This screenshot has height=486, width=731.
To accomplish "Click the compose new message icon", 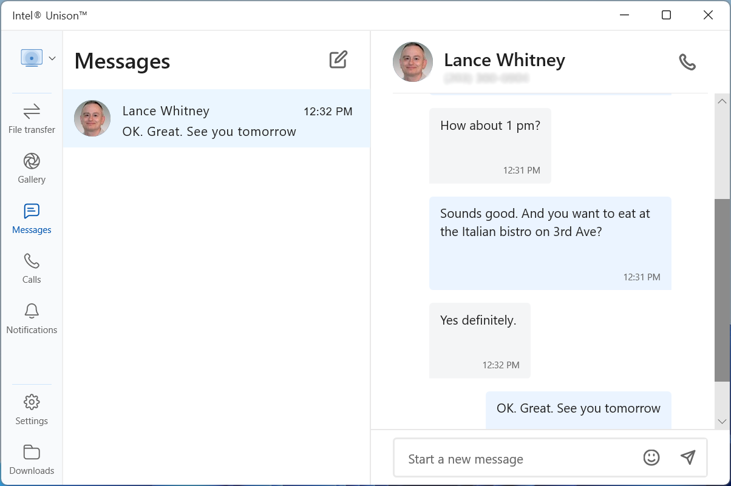I will 338,59.
